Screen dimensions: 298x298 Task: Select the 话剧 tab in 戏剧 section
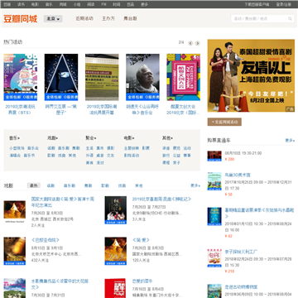(x=50, y=185)
